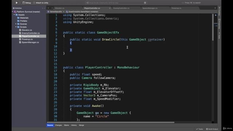Click the container parameter name
The width and height of the screenshot is (233, 131).
tap(155, 40)
